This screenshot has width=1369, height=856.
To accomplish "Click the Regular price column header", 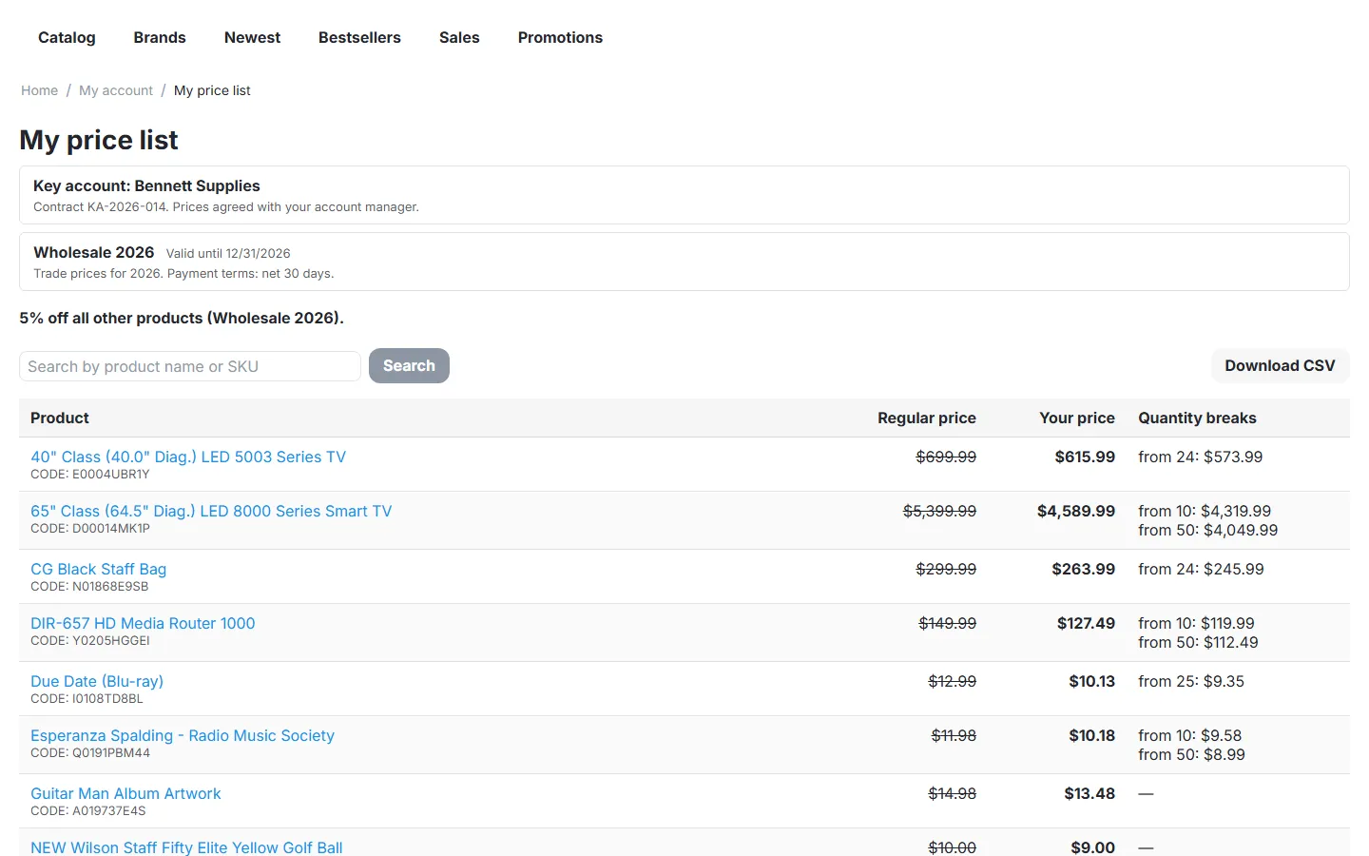I will click(x=927, y=418).
